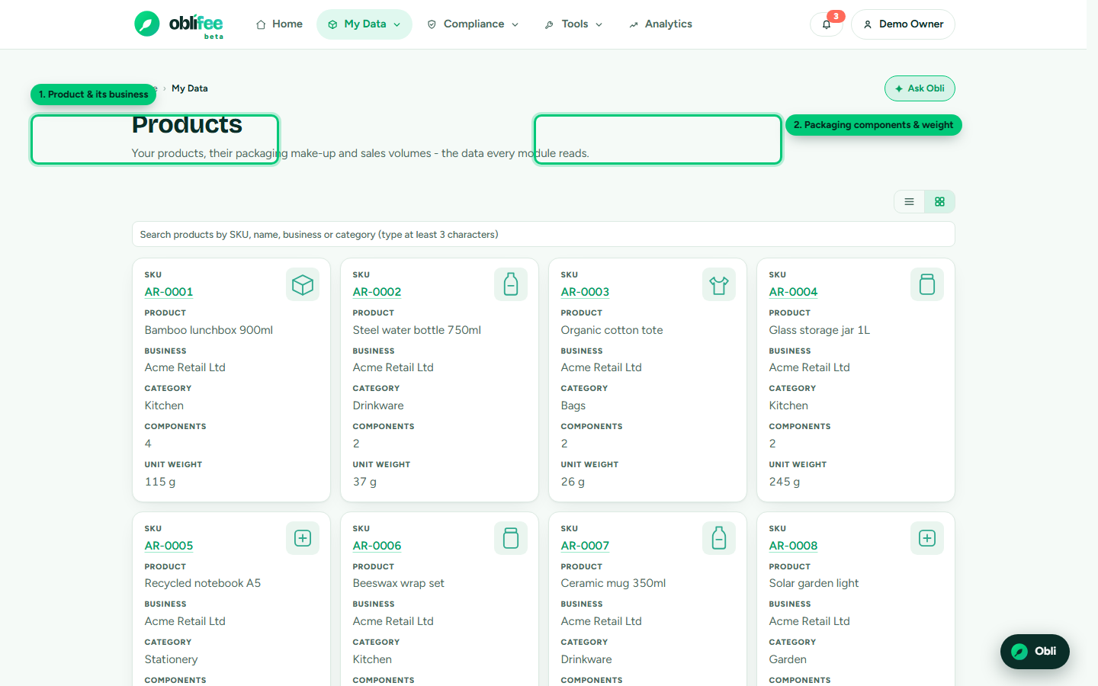
Task: Click the Kitchen category on AR-0004
Action: (788, 406)
